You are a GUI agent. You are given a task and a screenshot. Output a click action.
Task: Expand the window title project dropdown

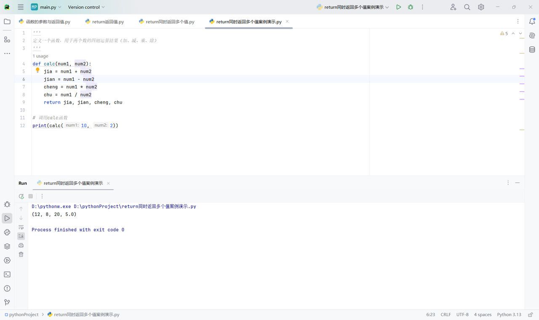coord(352,7)
